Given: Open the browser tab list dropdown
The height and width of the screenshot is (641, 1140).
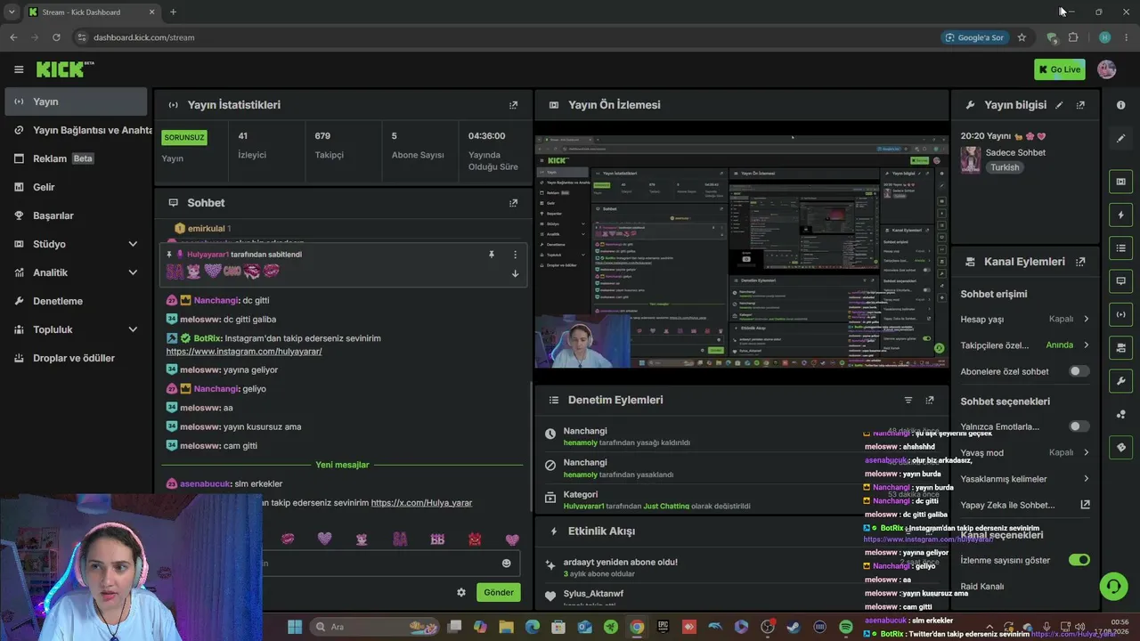Looking at the screenshot, I should tap(12, 12).
